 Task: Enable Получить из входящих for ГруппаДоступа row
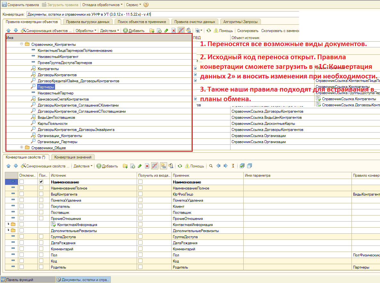140,237
